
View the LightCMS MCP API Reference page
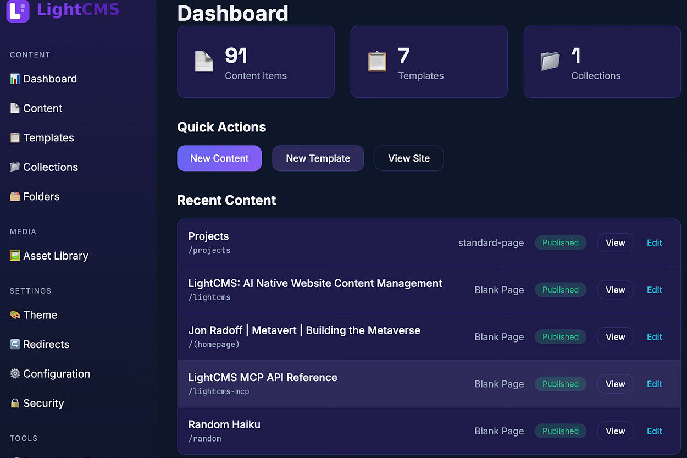point(616,384)
